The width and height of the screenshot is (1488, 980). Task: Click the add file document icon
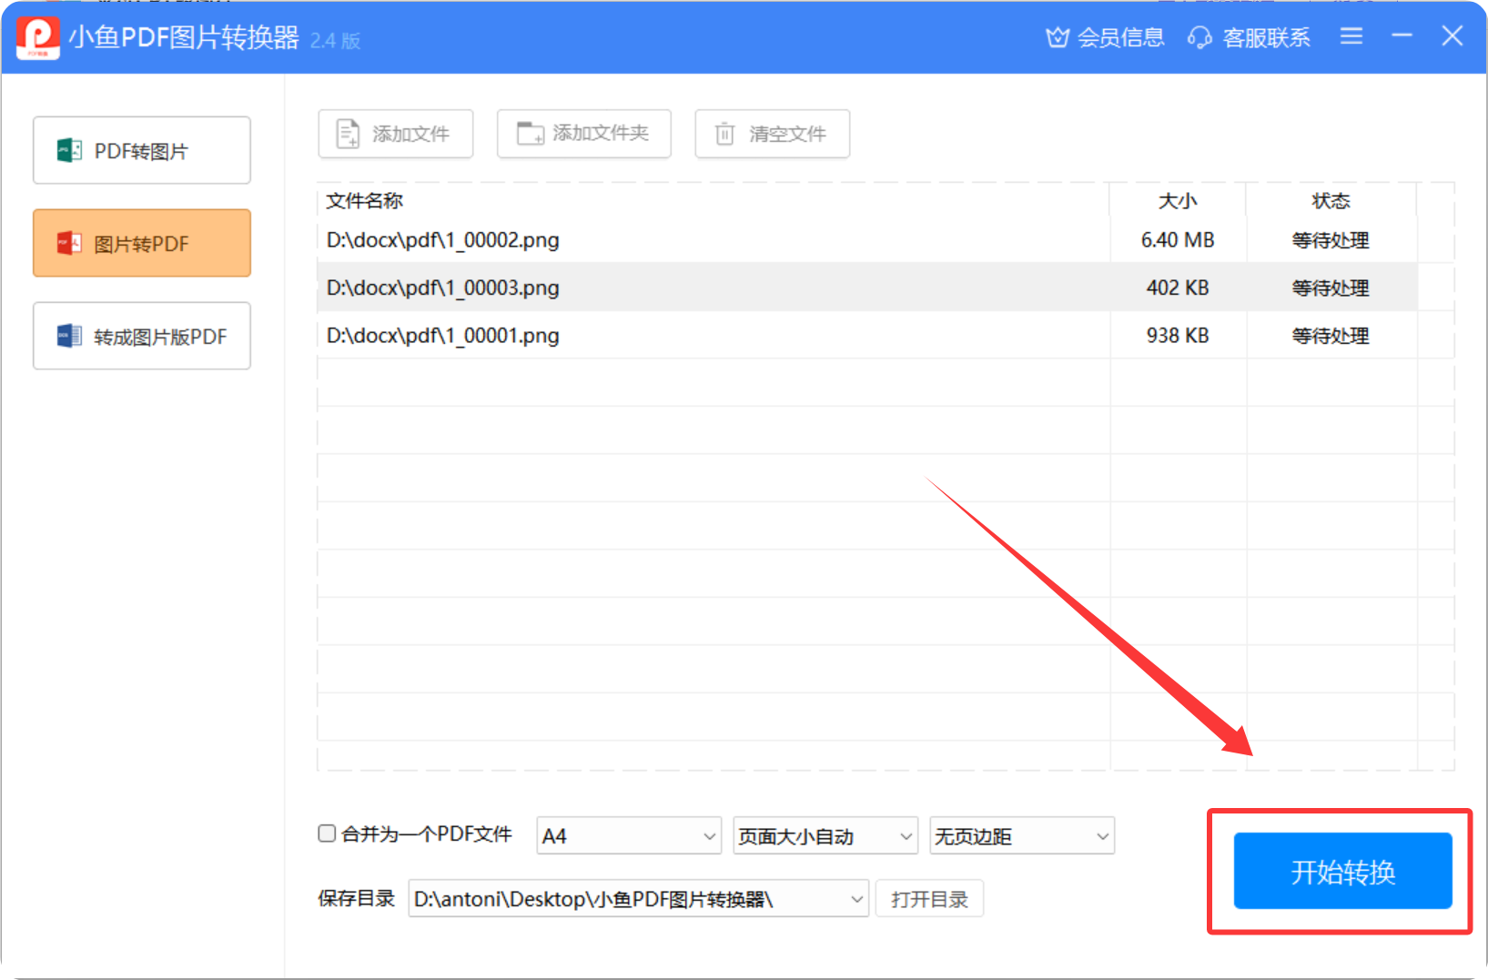point(348,134)
